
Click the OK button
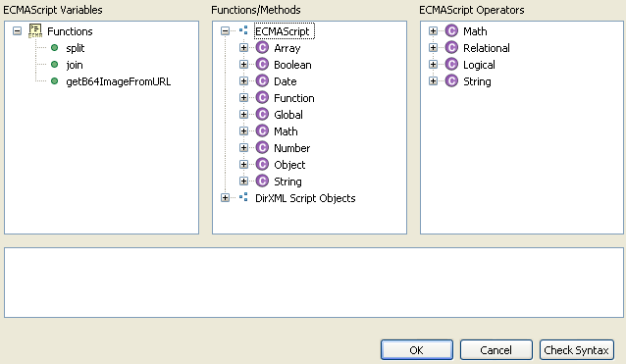tap(417, 350)
